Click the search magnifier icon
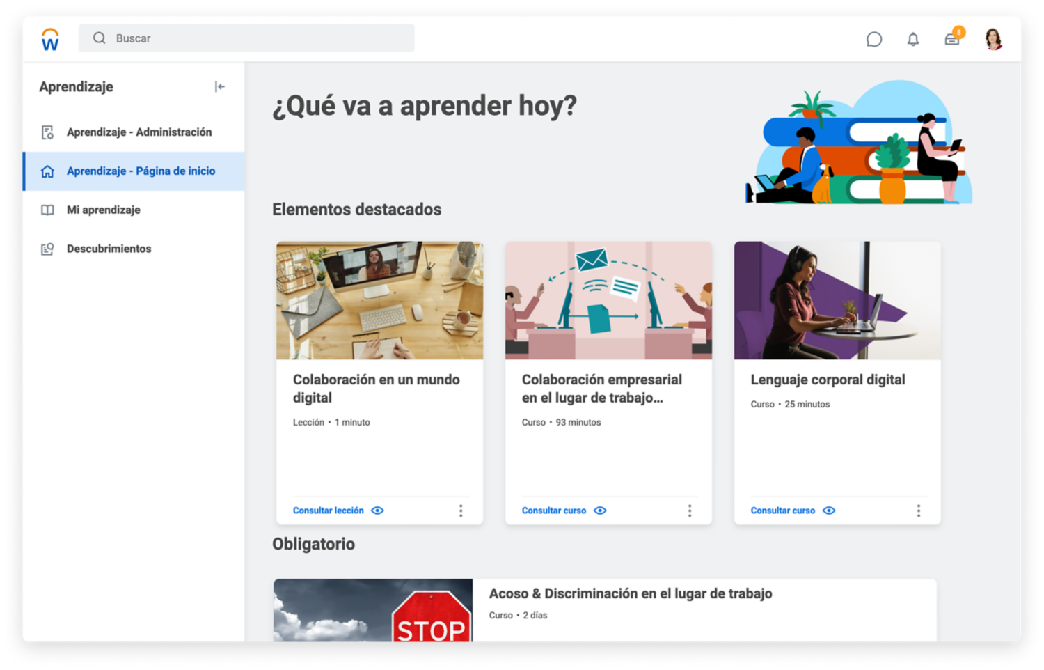This screenshot has width=1044, height=670. coord(100,38)
